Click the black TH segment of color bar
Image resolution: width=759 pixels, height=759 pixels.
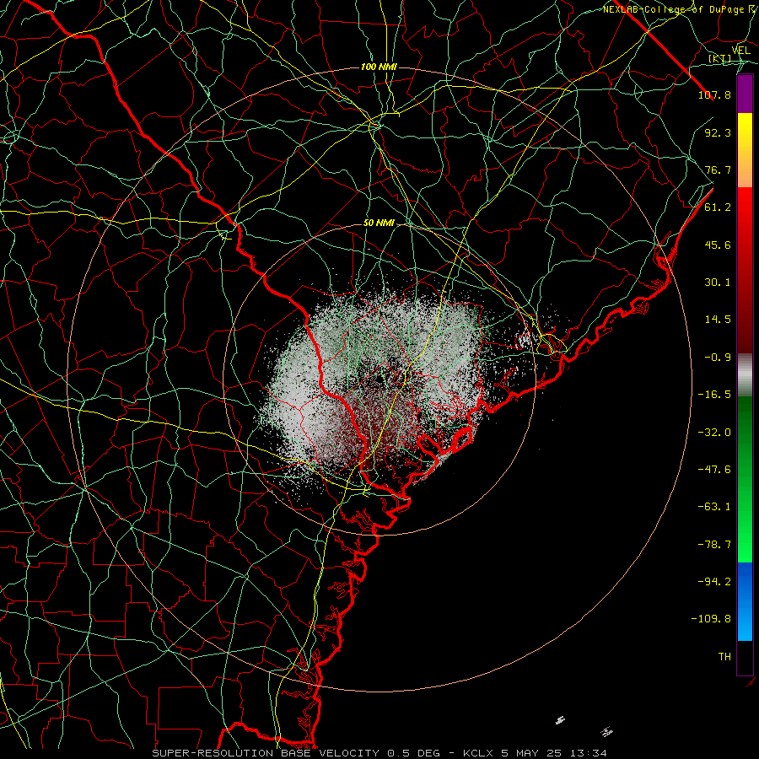(x=745, y=657)
